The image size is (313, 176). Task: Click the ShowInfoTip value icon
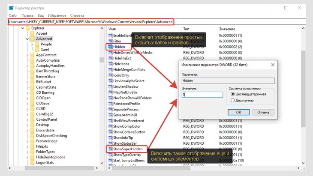(110, 137)
